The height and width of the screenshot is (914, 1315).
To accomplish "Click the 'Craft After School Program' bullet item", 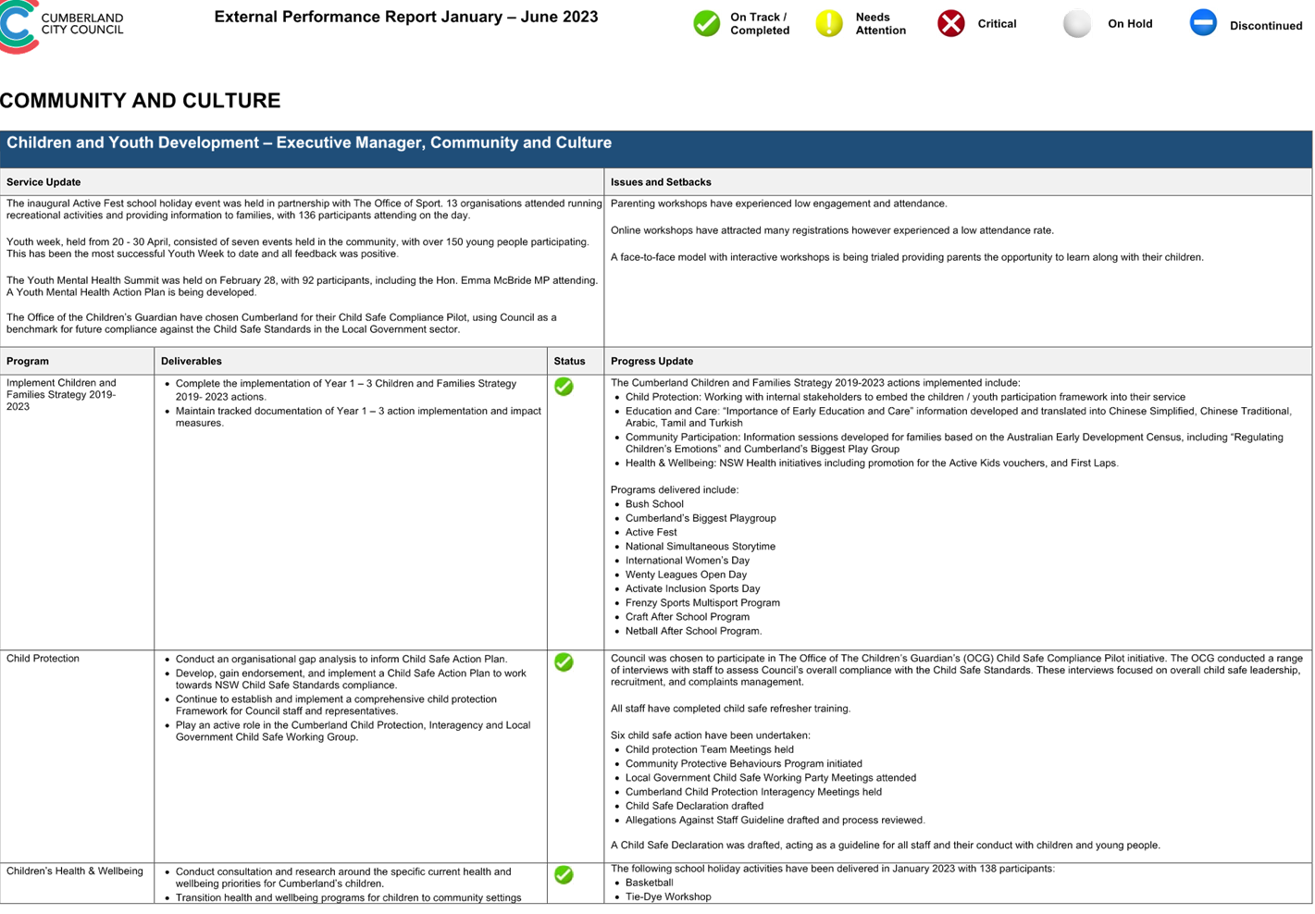I will coord(688,617).
